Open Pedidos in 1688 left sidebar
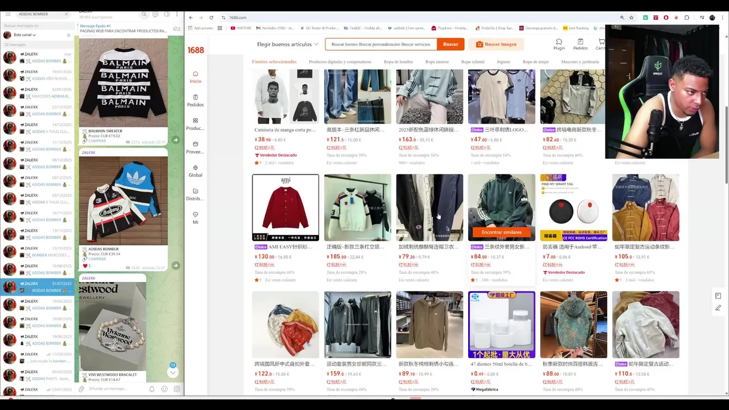 (195, 101)
